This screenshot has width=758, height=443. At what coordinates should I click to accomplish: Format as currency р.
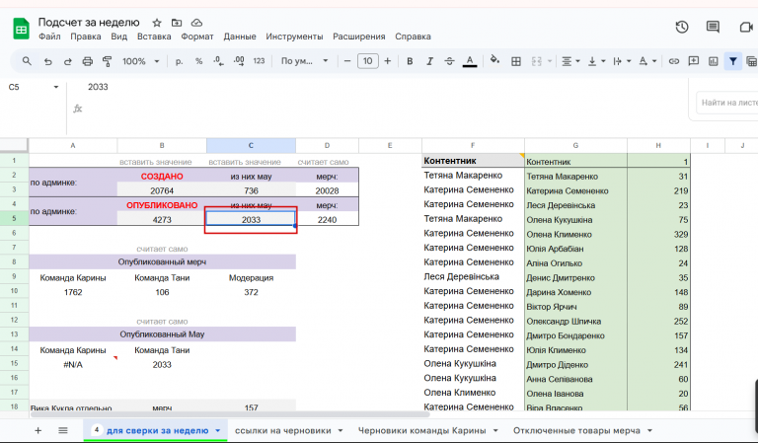179,61
